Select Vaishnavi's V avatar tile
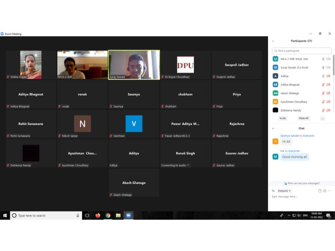335x251 pixels. 134,124
